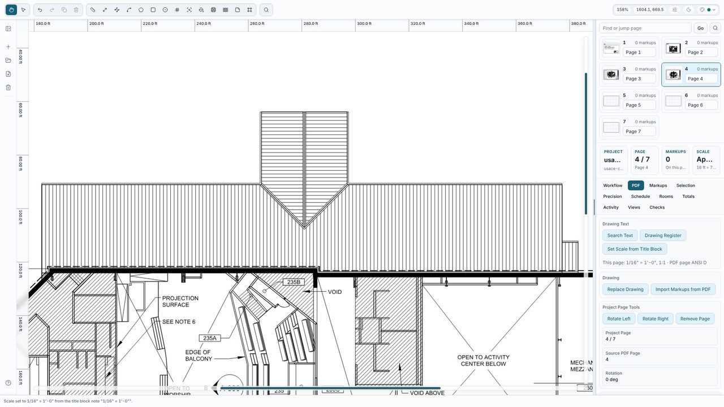Select the Page 7 thumbnail
724x407 pixels.
611,127
